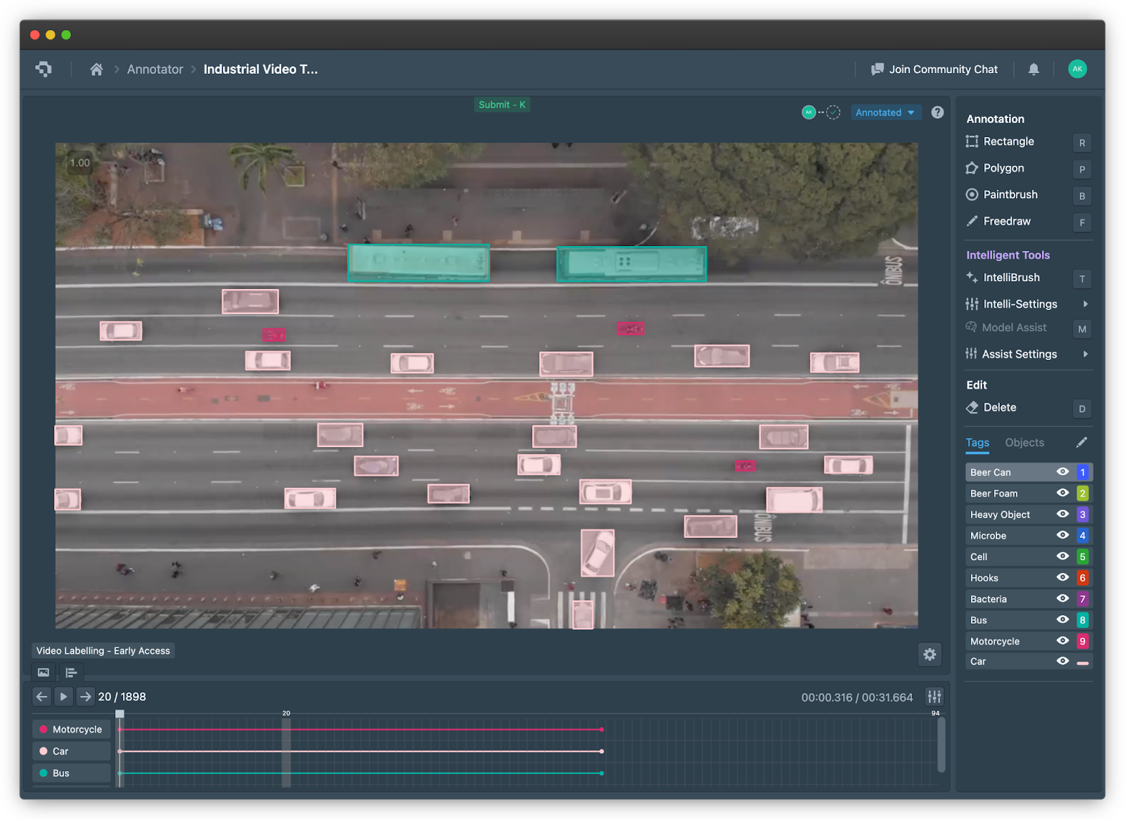Play the video with the play button
This screenshot has height=819, width=1125.
(63, 696)
